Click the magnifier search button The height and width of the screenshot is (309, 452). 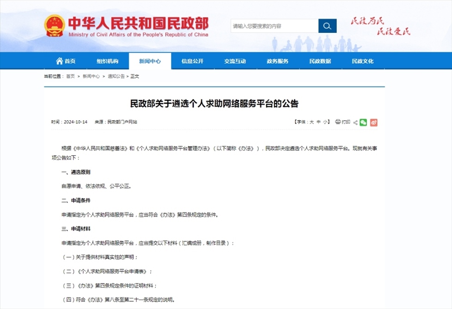pyautogui.click(x=327, y=26)
